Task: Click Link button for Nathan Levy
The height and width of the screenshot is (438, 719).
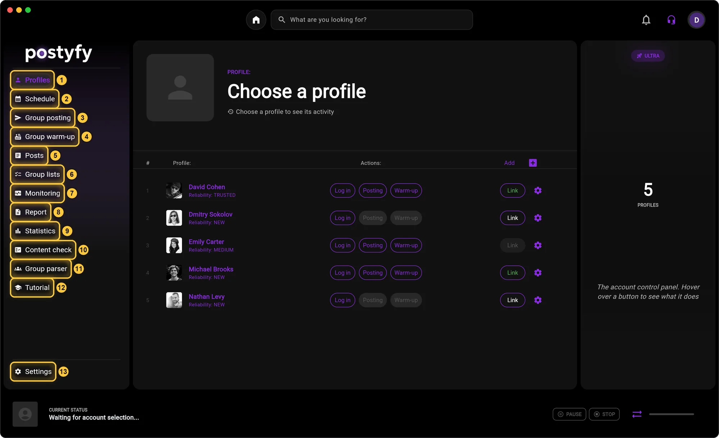Action: [513, 300]
